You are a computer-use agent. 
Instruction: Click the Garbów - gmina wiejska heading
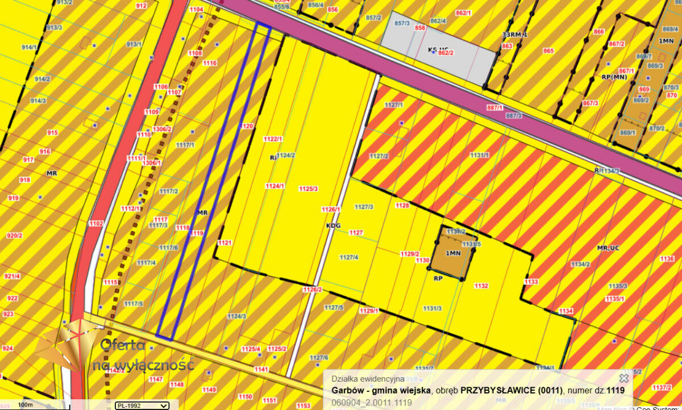[381, 390]
